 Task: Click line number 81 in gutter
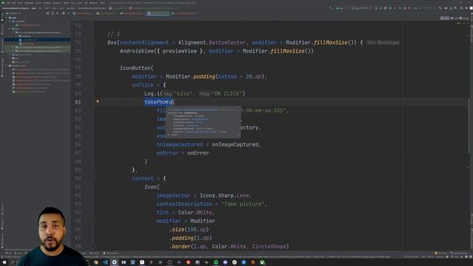pos(78,102)
